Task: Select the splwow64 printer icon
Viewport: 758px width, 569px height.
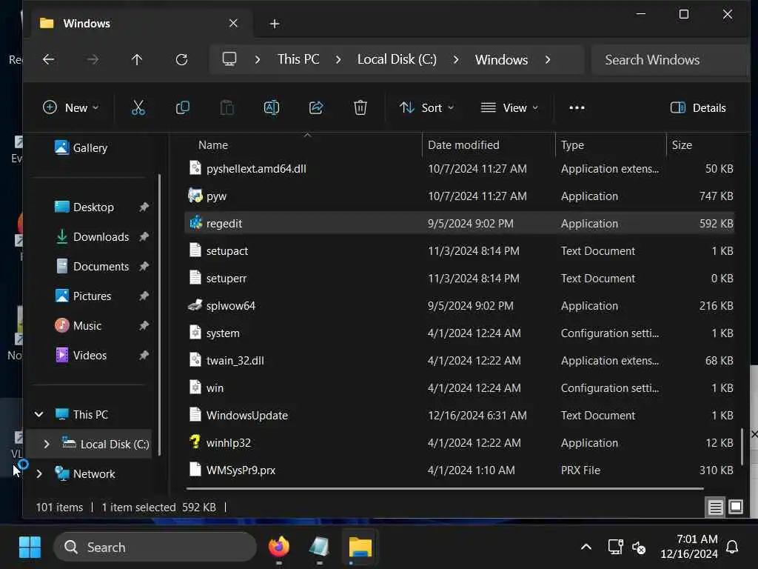Action: click(x=195, y=305)
